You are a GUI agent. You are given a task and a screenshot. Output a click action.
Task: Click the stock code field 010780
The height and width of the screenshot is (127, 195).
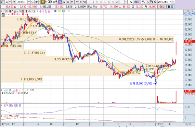click(x=22, y=2)
